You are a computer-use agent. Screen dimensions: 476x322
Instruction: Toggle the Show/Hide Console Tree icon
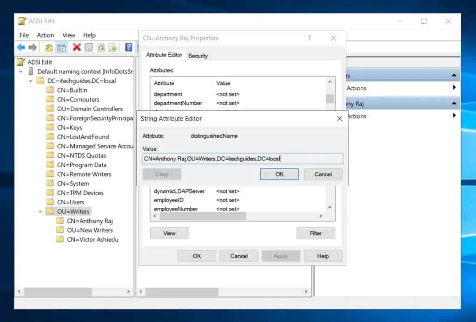pos(61,48)
